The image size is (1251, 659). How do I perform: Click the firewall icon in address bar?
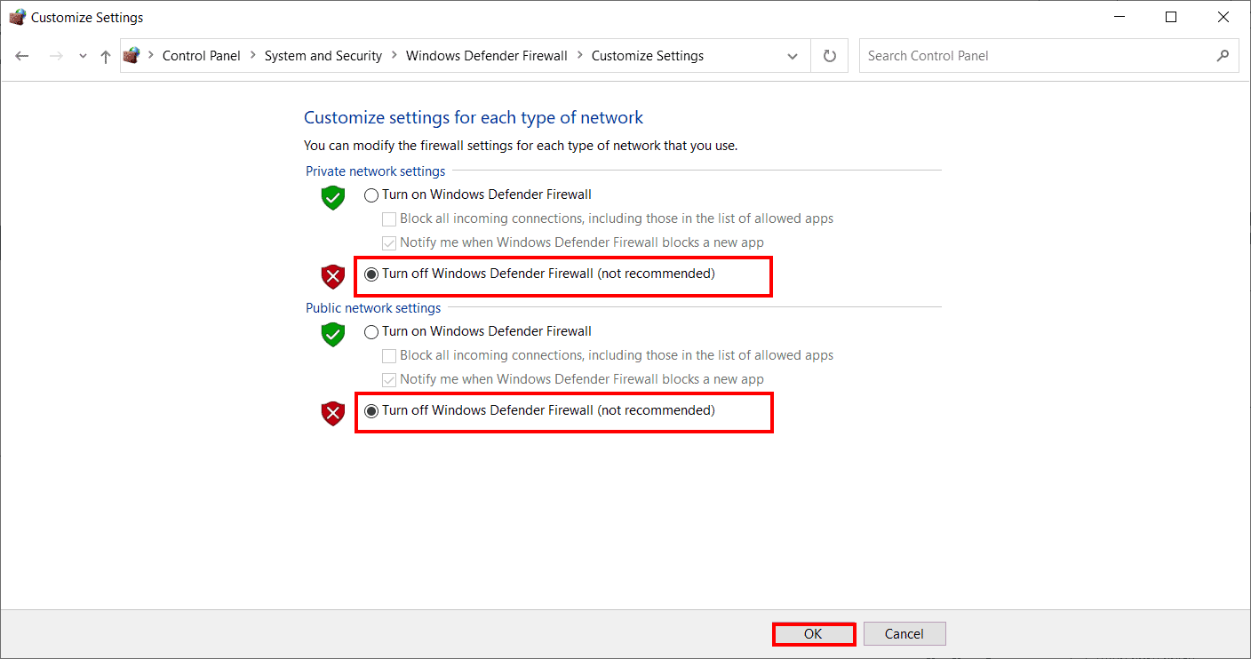click(x=131, y=55)
